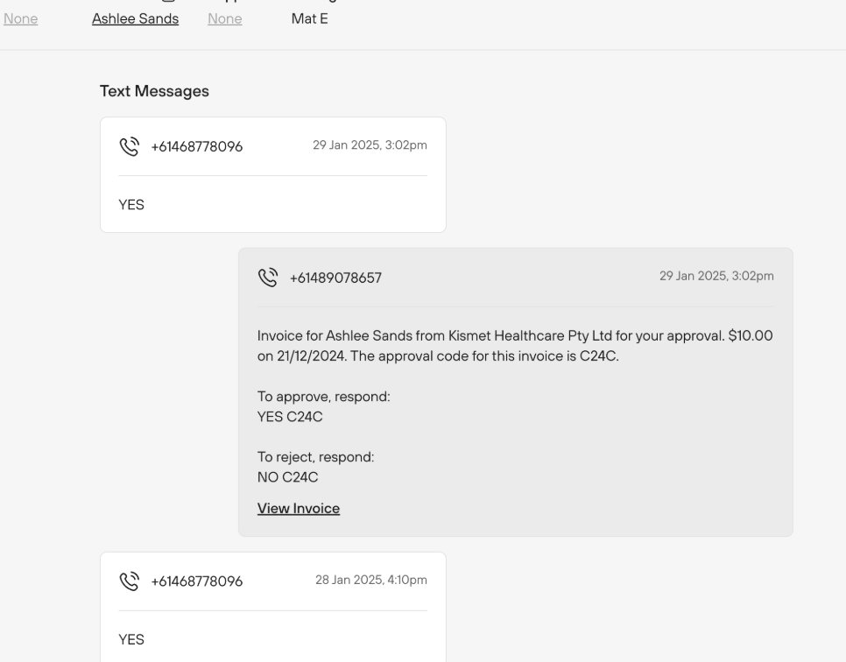The width and height of the screenshot is (846, 662).
Task: Click the Text Messages heading
Action: click(154, 91)
